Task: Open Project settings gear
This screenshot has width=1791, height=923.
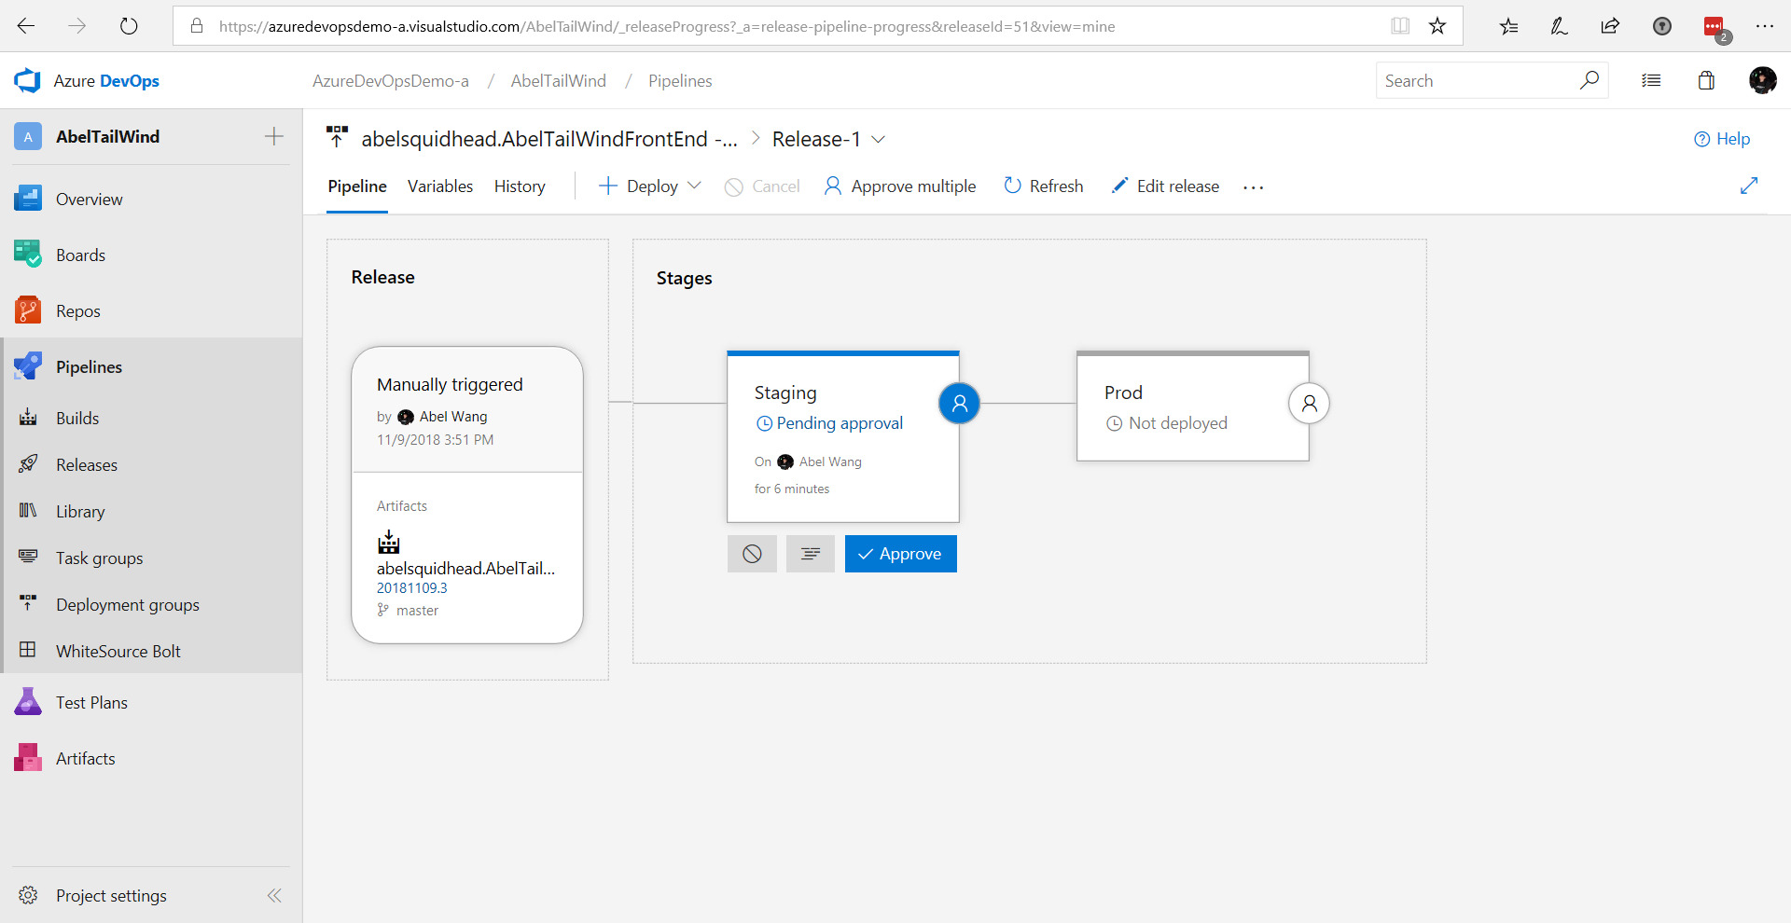Action: click(28, 895)
